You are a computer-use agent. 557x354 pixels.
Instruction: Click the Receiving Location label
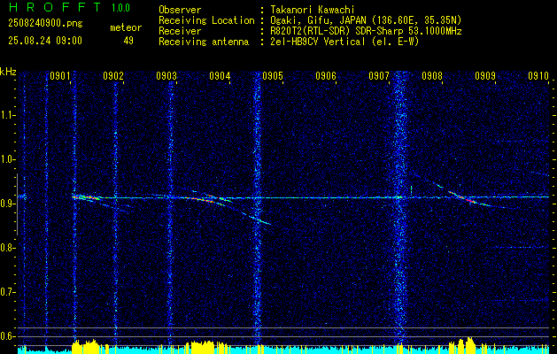click(x=206, y=20)
